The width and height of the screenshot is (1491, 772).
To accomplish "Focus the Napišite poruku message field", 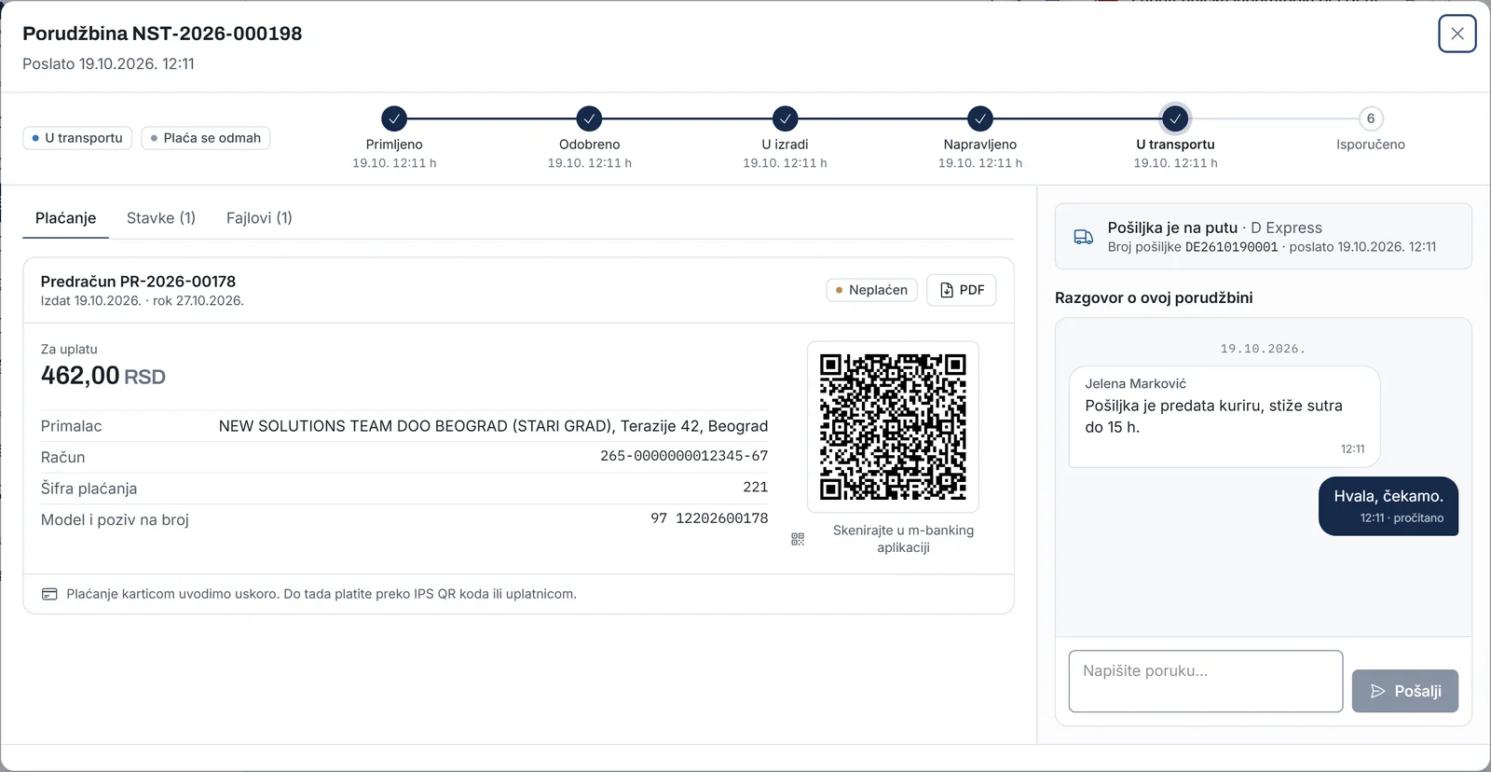I will click(1206, 682).
